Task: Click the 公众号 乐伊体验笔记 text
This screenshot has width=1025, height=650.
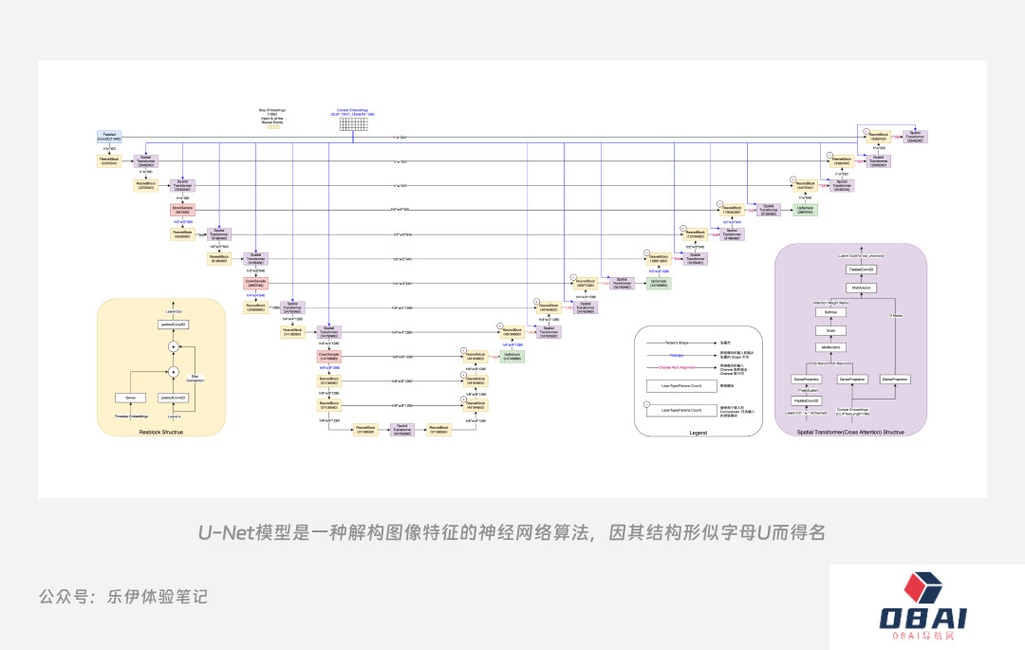Action: point(122,597)
